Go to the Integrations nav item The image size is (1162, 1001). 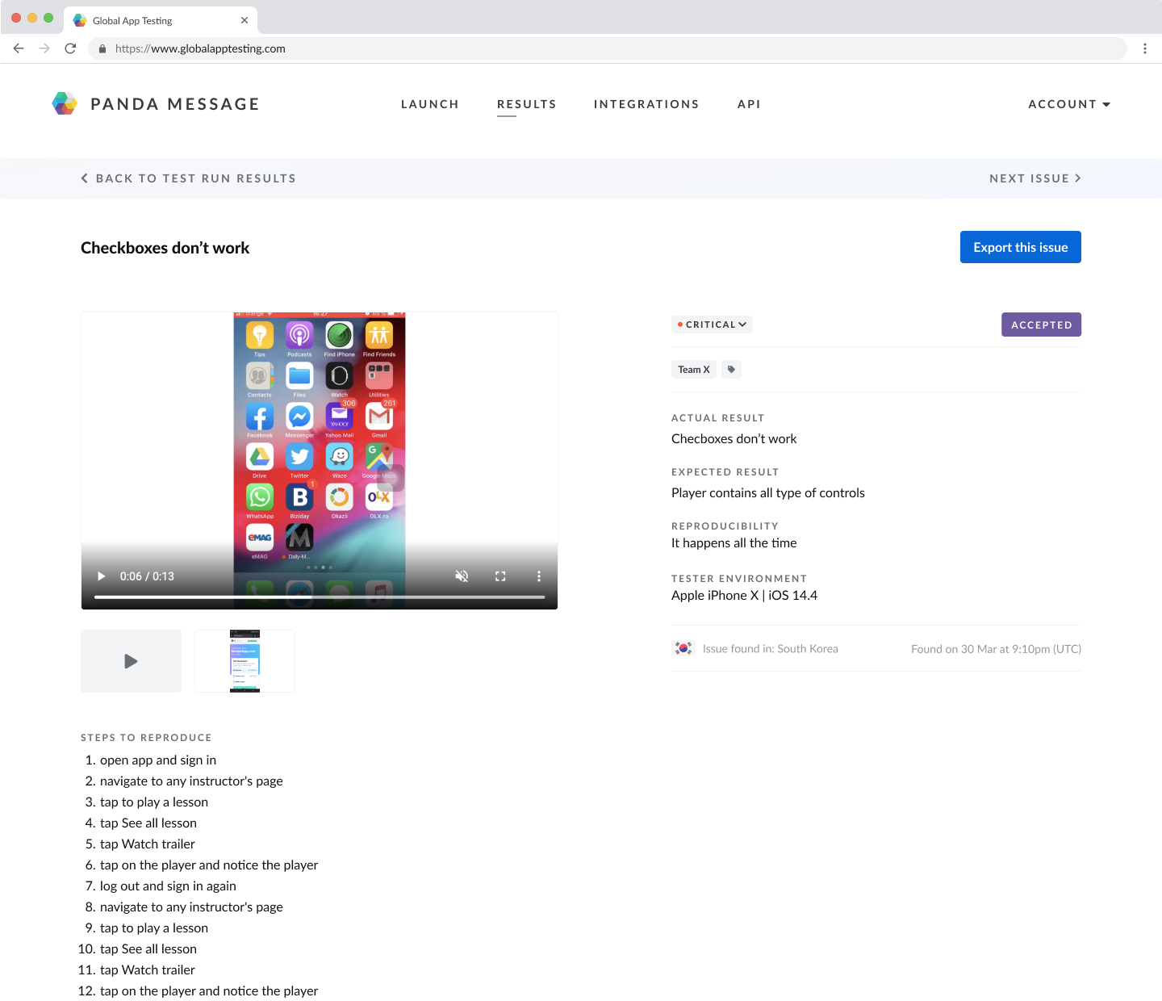tap(646, 104)
